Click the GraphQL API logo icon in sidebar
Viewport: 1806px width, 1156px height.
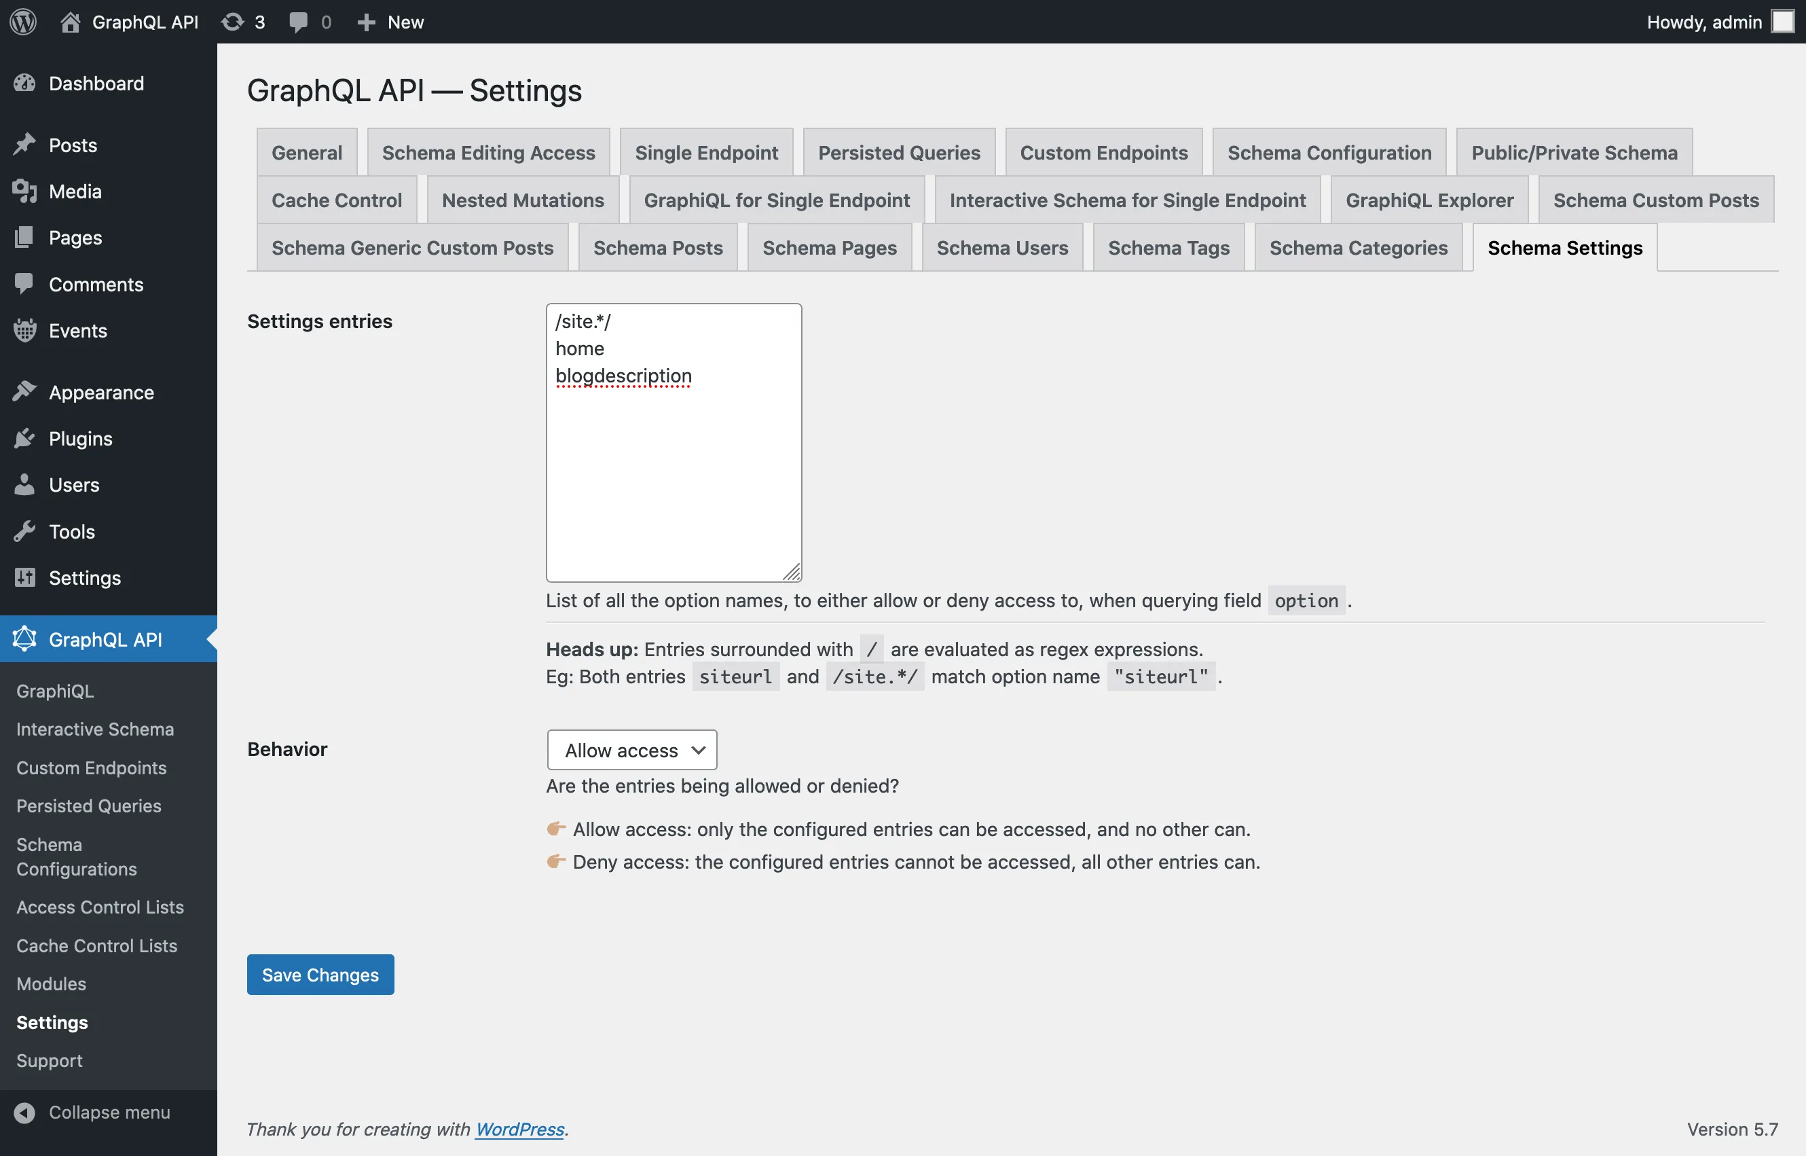click(24, 639)
